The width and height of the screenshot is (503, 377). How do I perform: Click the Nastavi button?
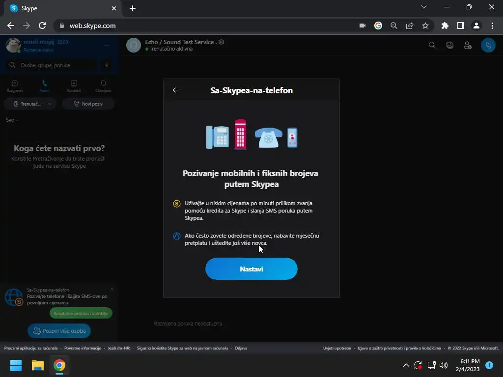coord(251,269)
